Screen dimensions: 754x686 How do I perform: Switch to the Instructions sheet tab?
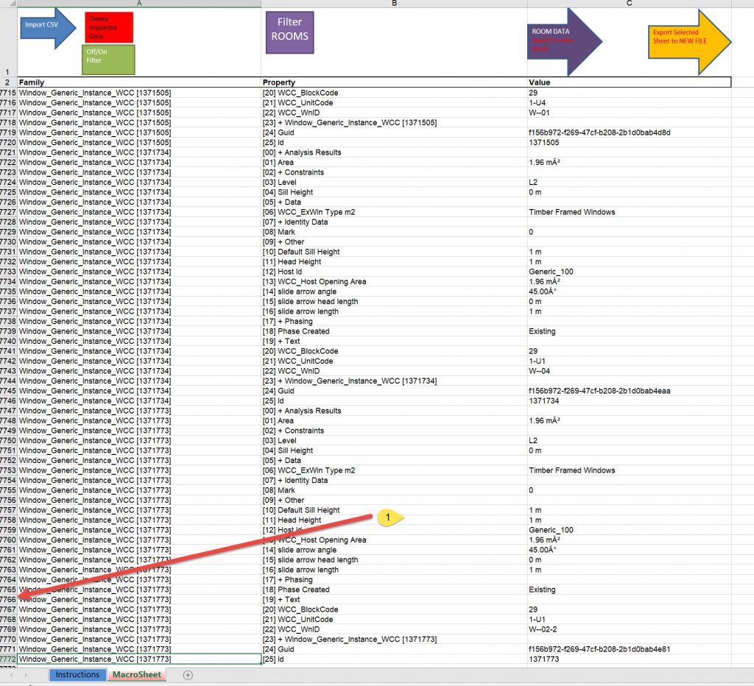[x=77, y=674]
